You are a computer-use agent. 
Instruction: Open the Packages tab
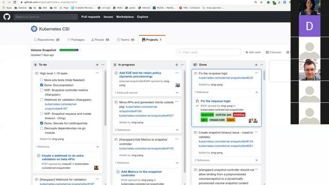pos(76,40)
